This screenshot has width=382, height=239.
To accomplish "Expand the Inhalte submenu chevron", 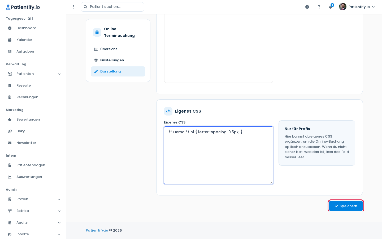I will (59, 234).
